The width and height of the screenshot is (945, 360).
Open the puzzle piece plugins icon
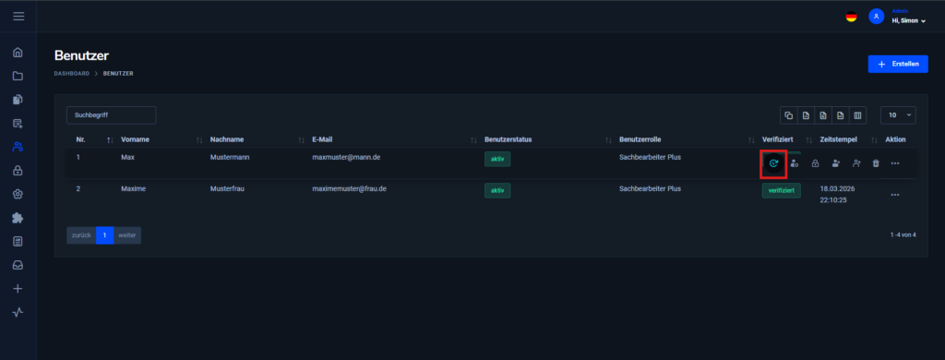coord(18,218)
